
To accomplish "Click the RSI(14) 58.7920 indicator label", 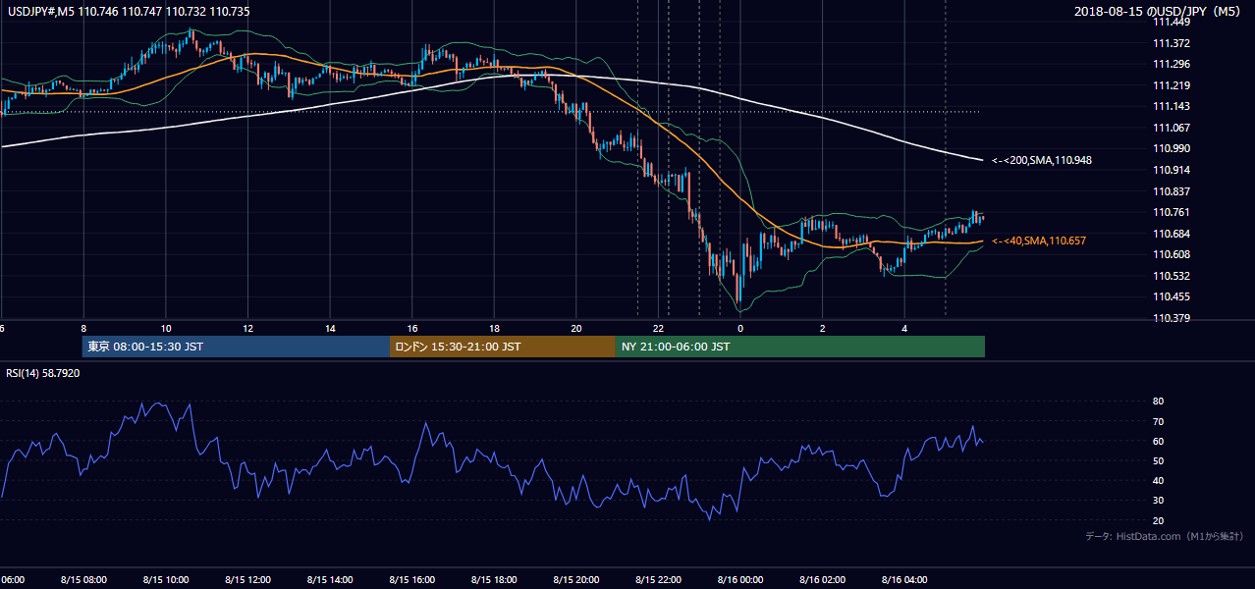I will click(x=43, y=373).
